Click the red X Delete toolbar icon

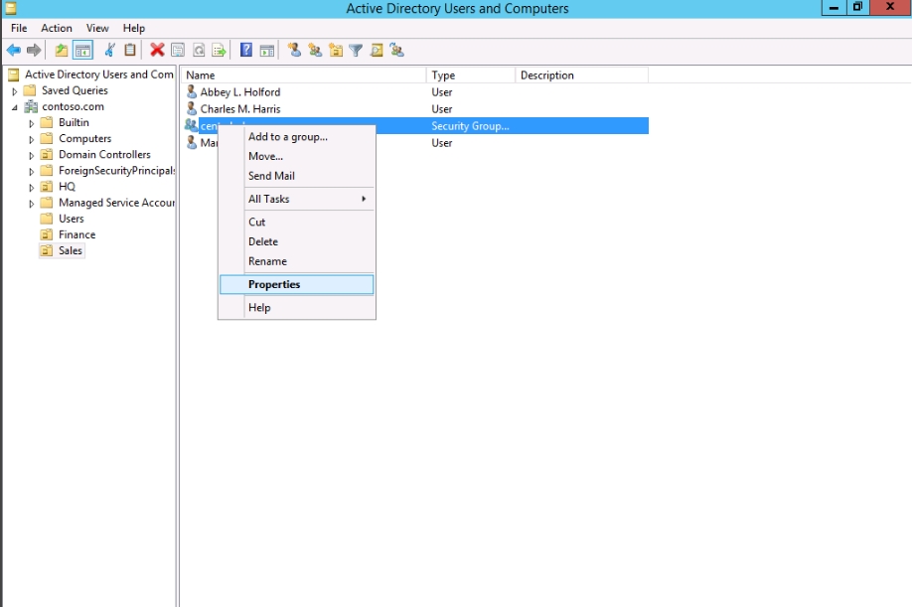157,50
